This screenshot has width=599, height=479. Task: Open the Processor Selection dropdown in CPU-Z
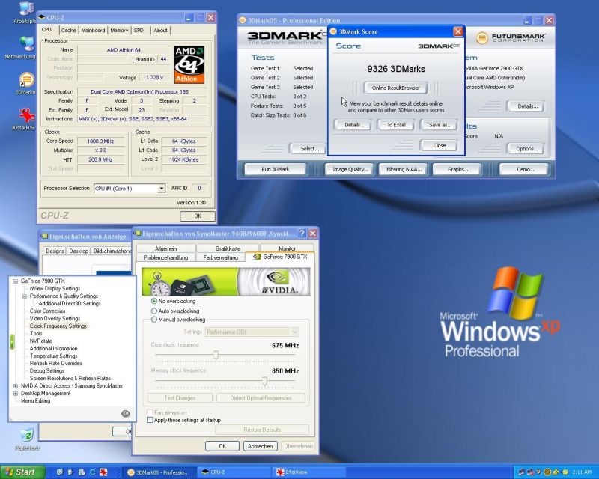point(162,189)
